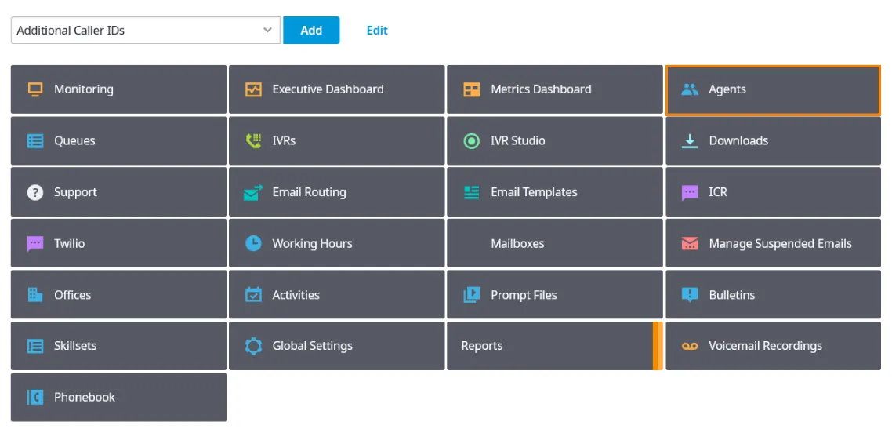Click the Agents people icon

tap(690, 89)
